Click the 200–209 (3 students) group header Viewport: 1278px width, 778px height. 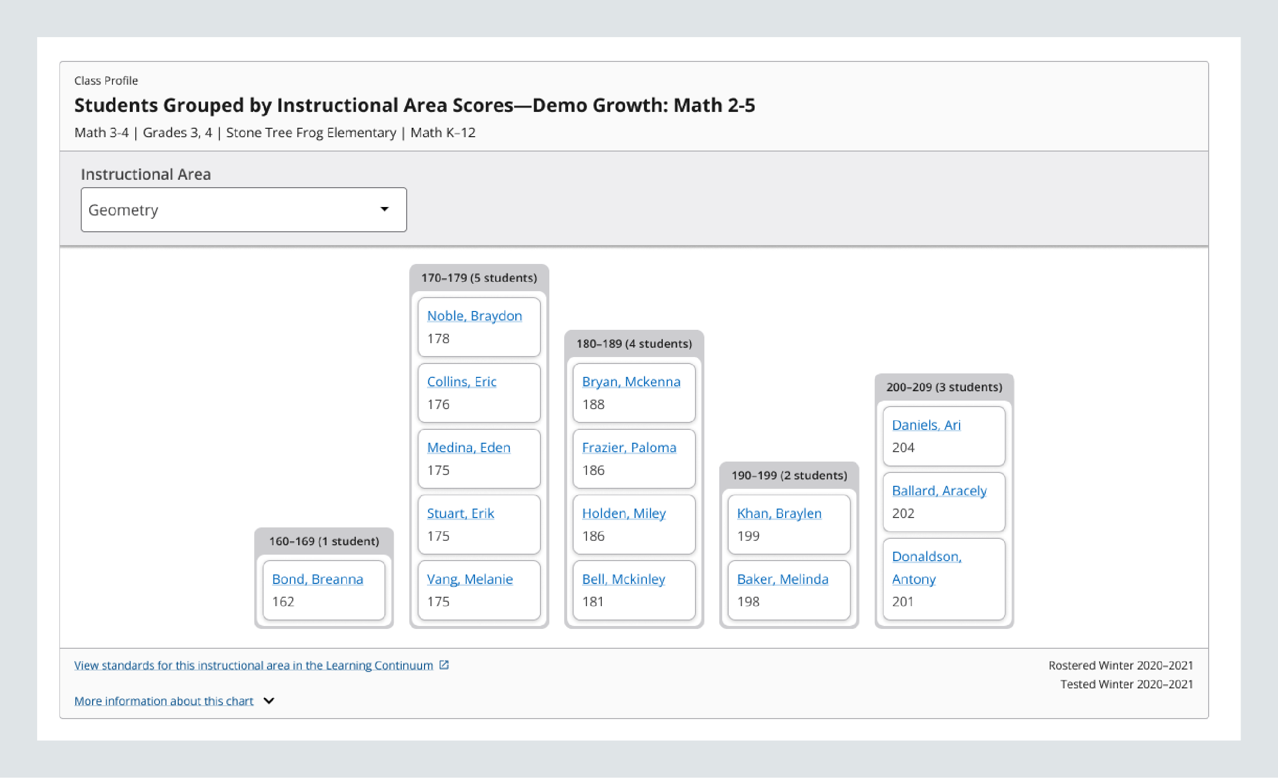(x=944, y=387)
